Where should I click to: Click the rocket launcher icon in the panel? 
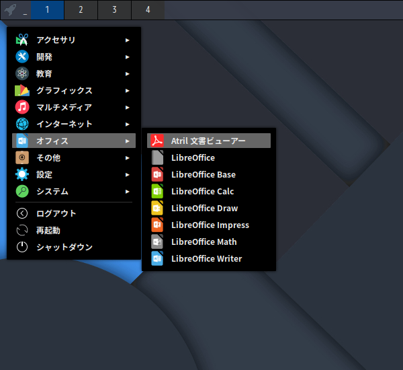11,10
